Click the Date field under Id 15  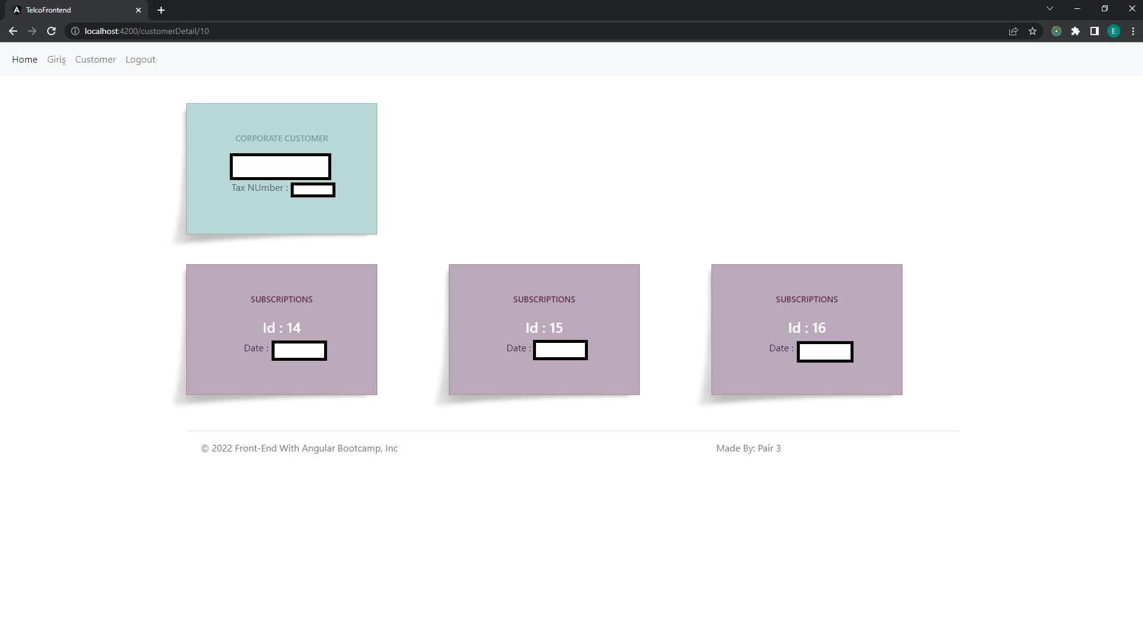(559, 350)
